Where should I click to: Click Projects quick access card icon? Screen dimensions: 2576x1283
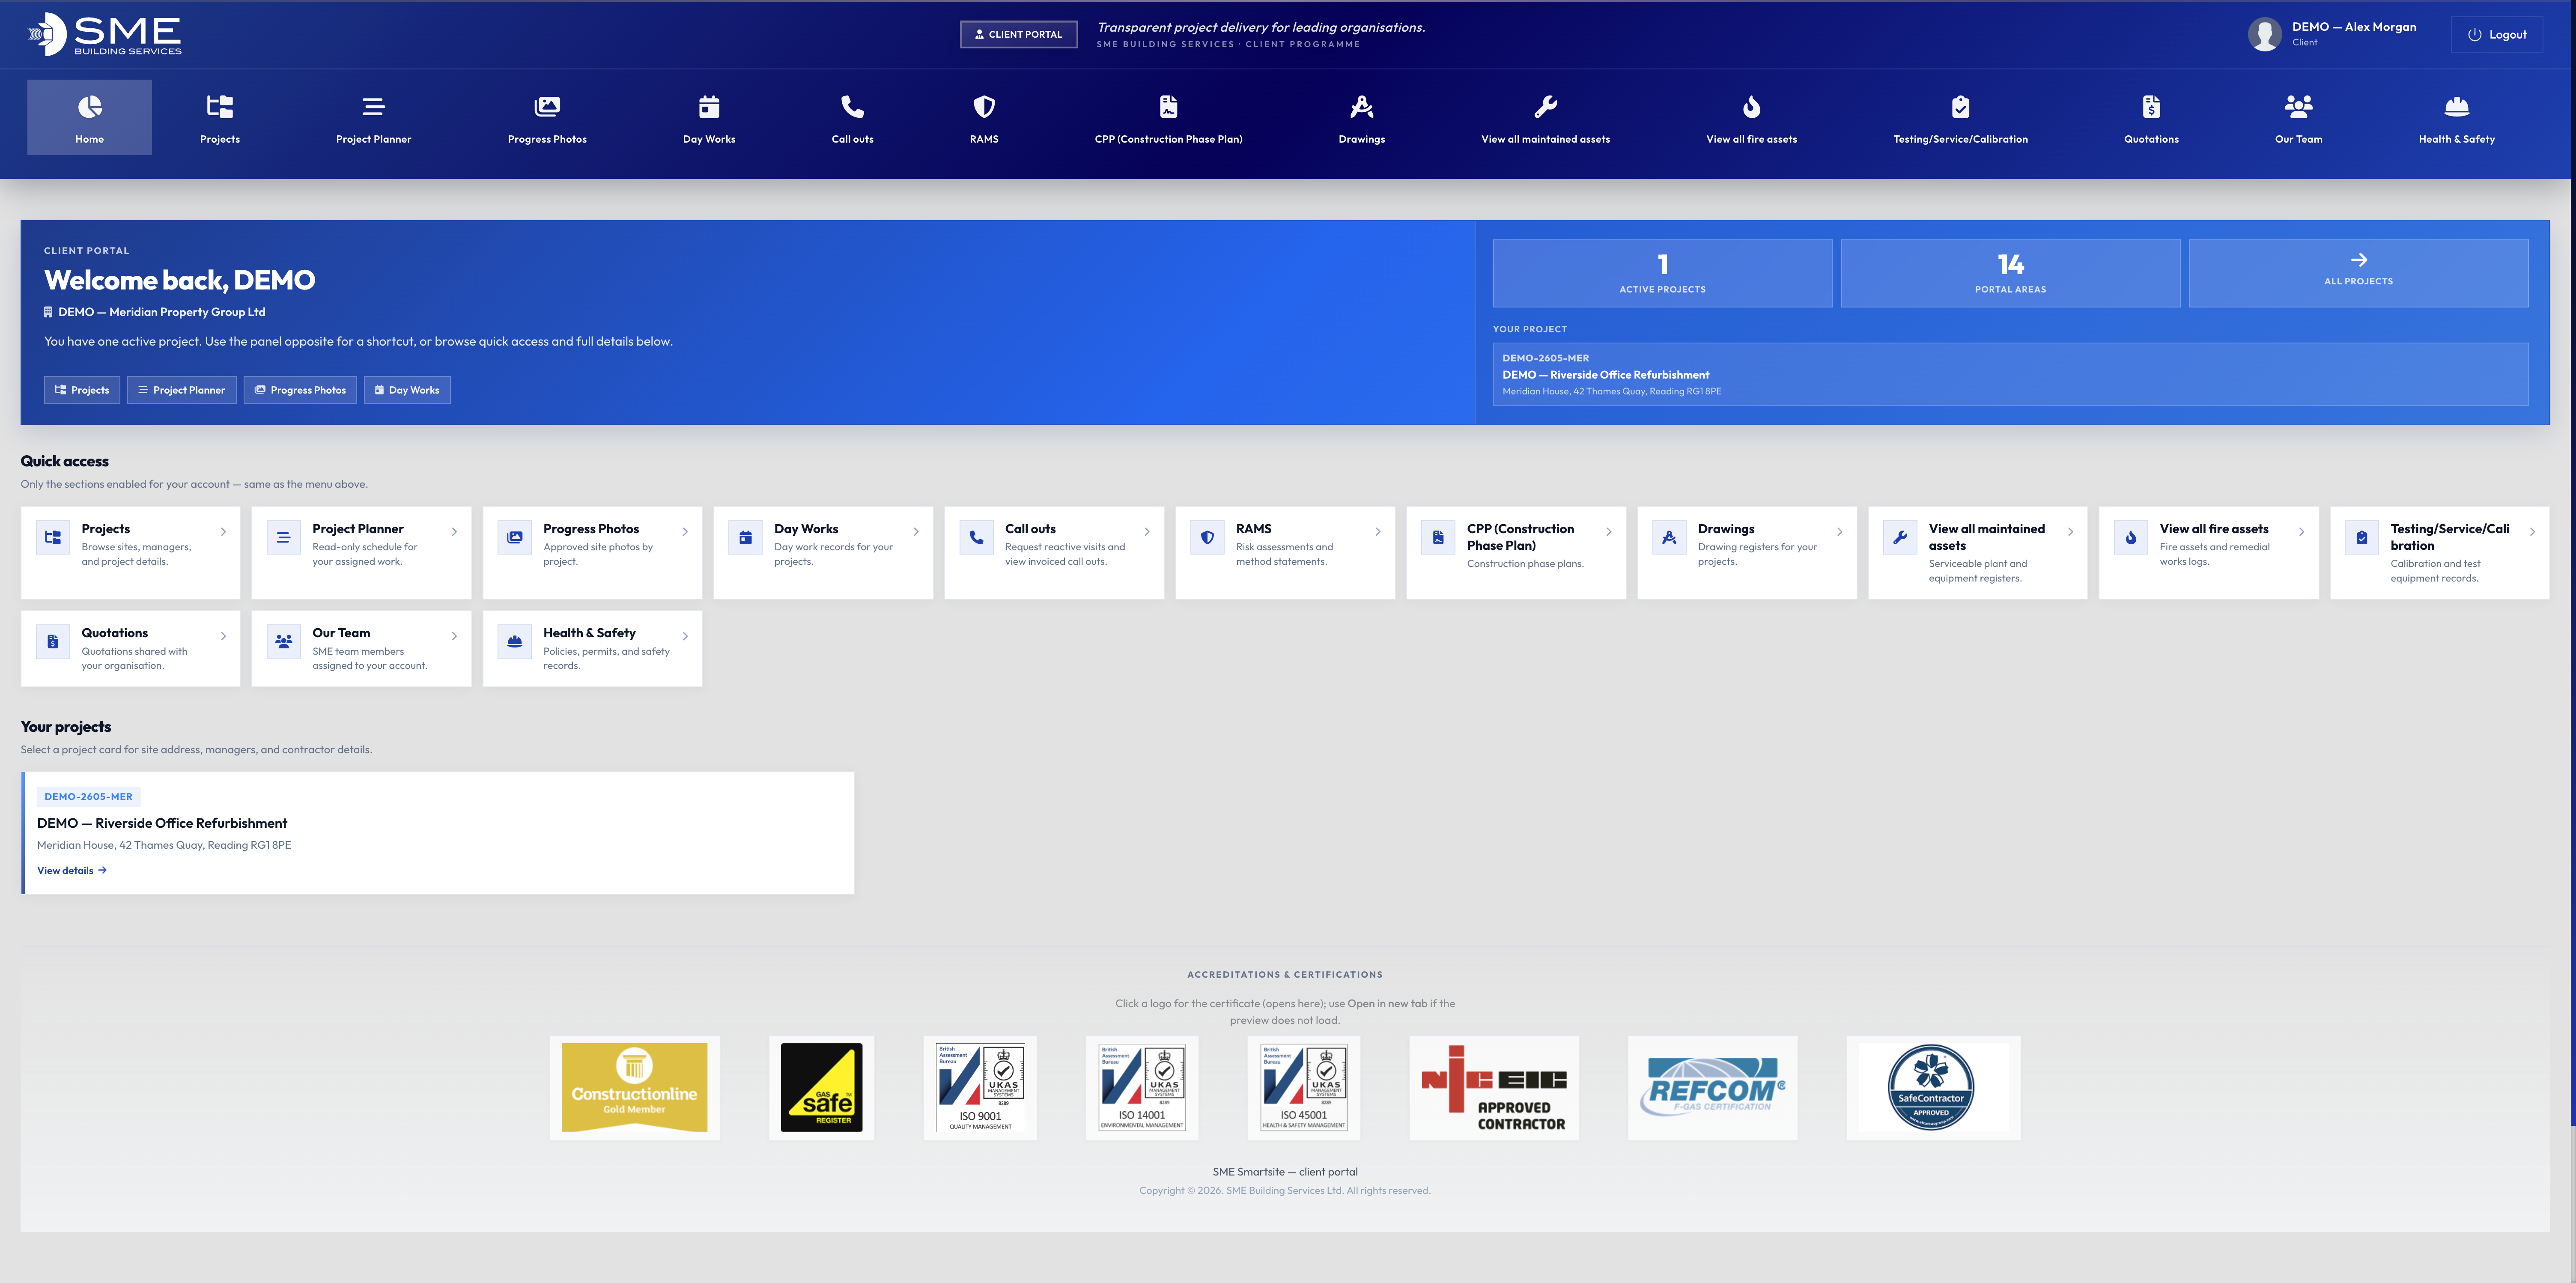pos(53,537)
